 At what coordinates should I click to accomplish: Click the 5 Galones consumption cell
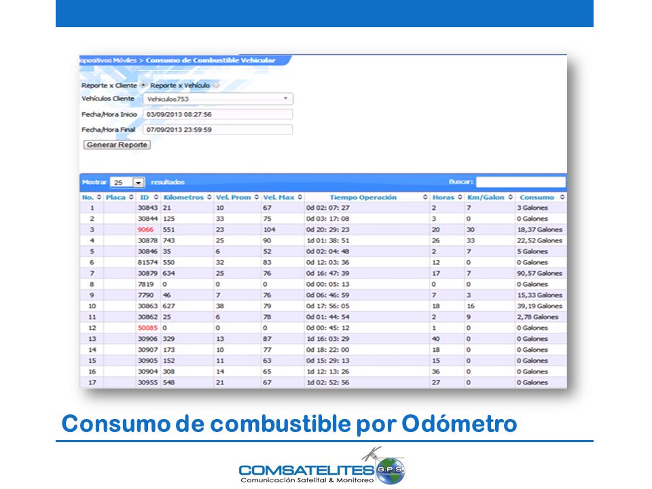tap(532, 251)
